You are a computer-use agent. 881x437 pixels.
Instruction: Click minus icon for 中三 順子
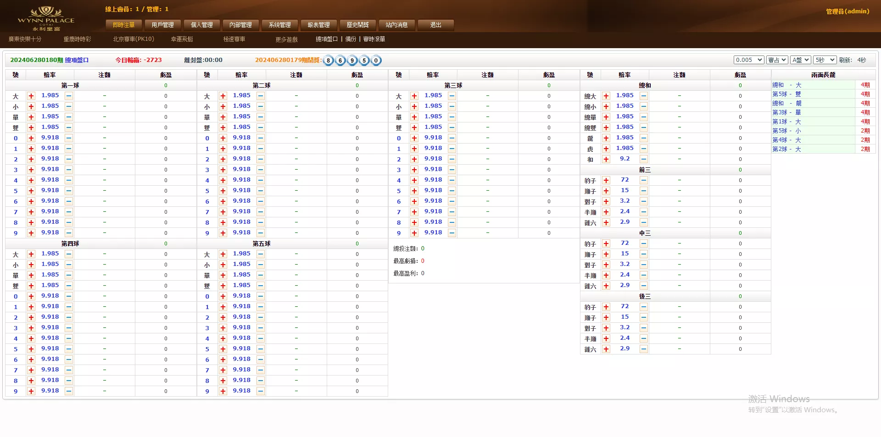click(644, 254)
